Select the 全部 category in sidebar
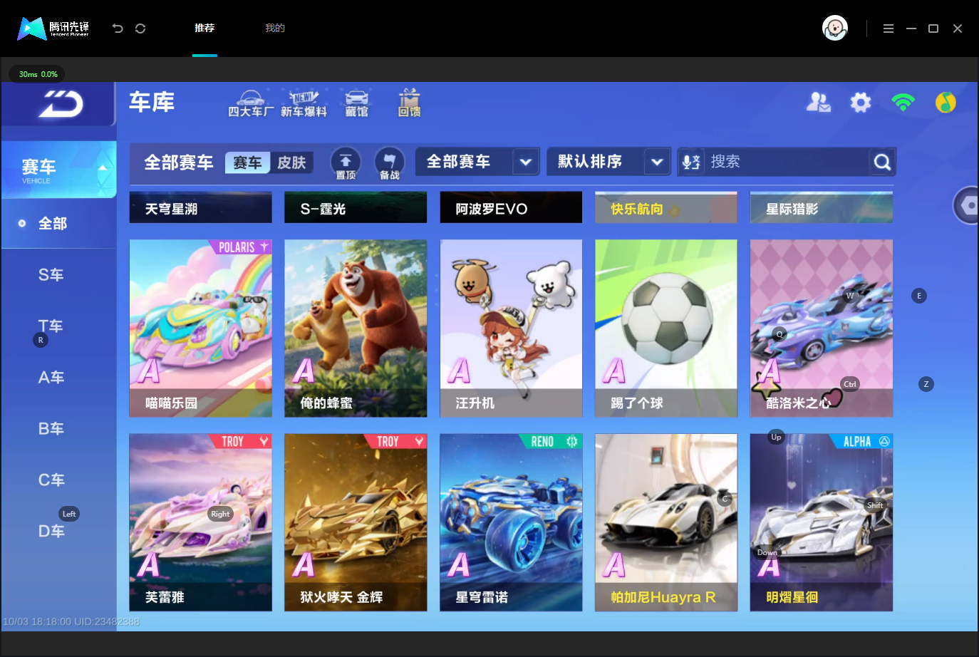 point(59,224)
